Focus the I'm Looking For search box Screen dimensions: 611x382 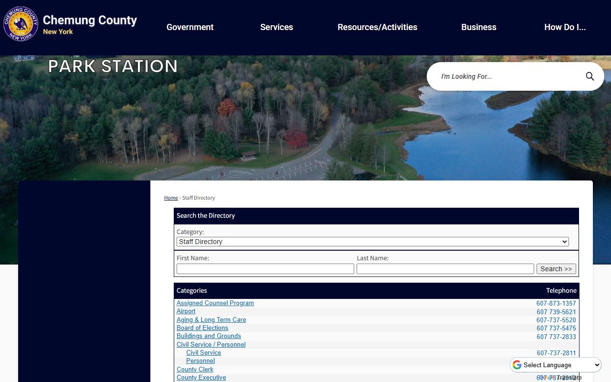[508, 76]
